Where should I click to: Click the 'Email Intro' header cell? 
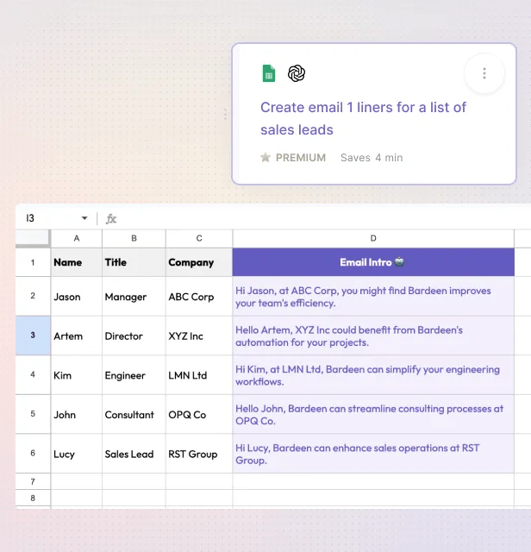[373, 262]
